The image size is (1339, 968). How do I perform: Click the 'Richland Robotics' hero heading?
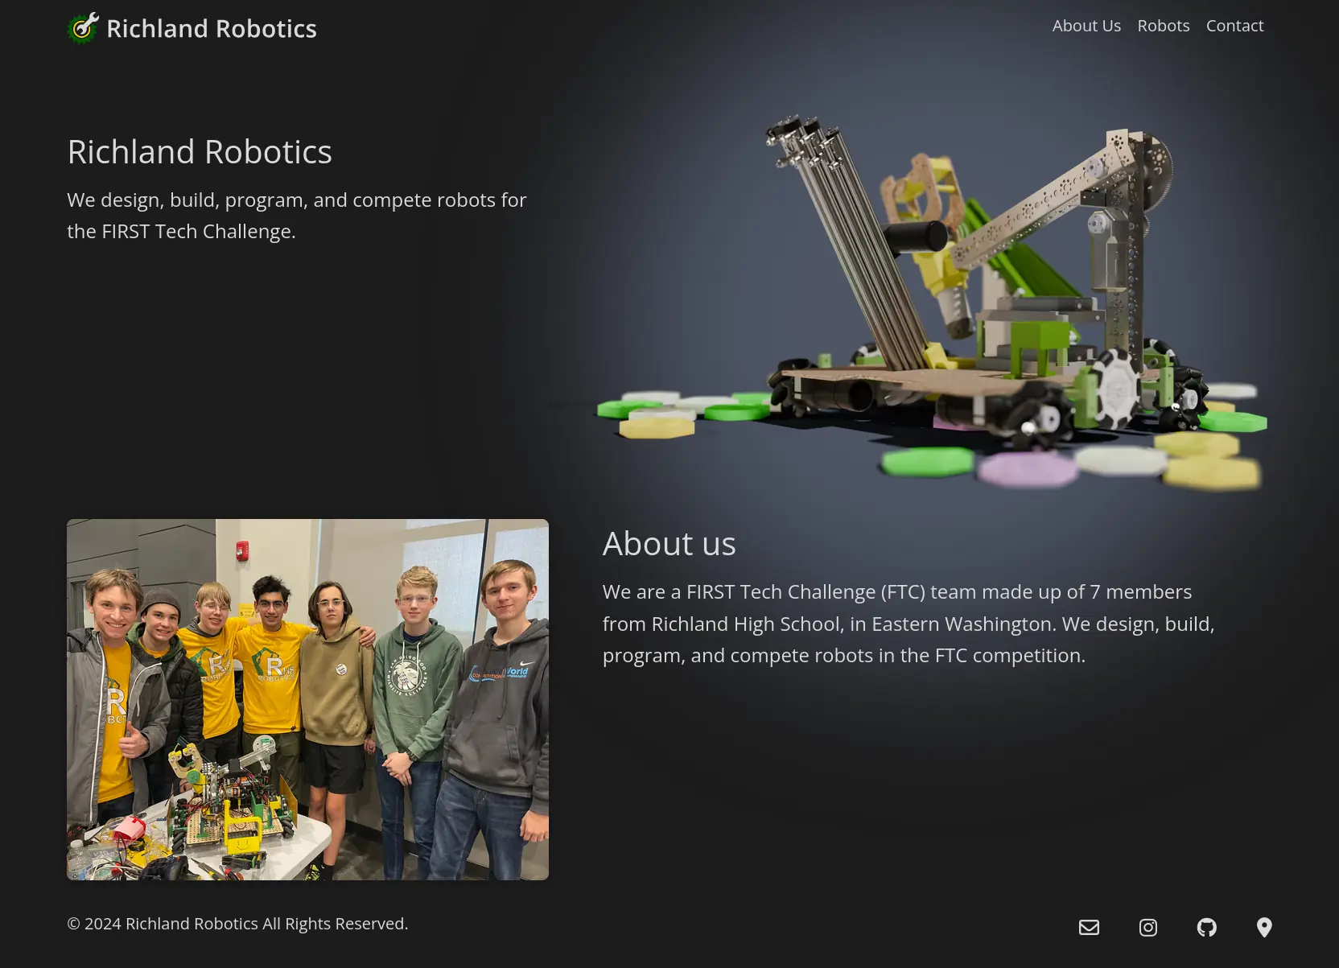pyautogui.click(x=200, y=151)
